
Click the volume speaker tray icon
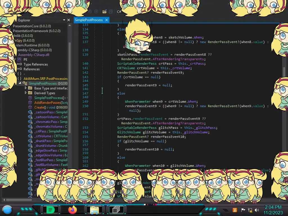pos(257,210)
